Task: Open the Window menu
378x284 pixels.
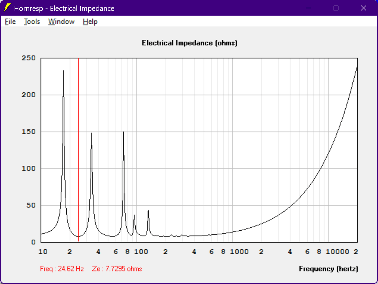Action: point(61,22)
